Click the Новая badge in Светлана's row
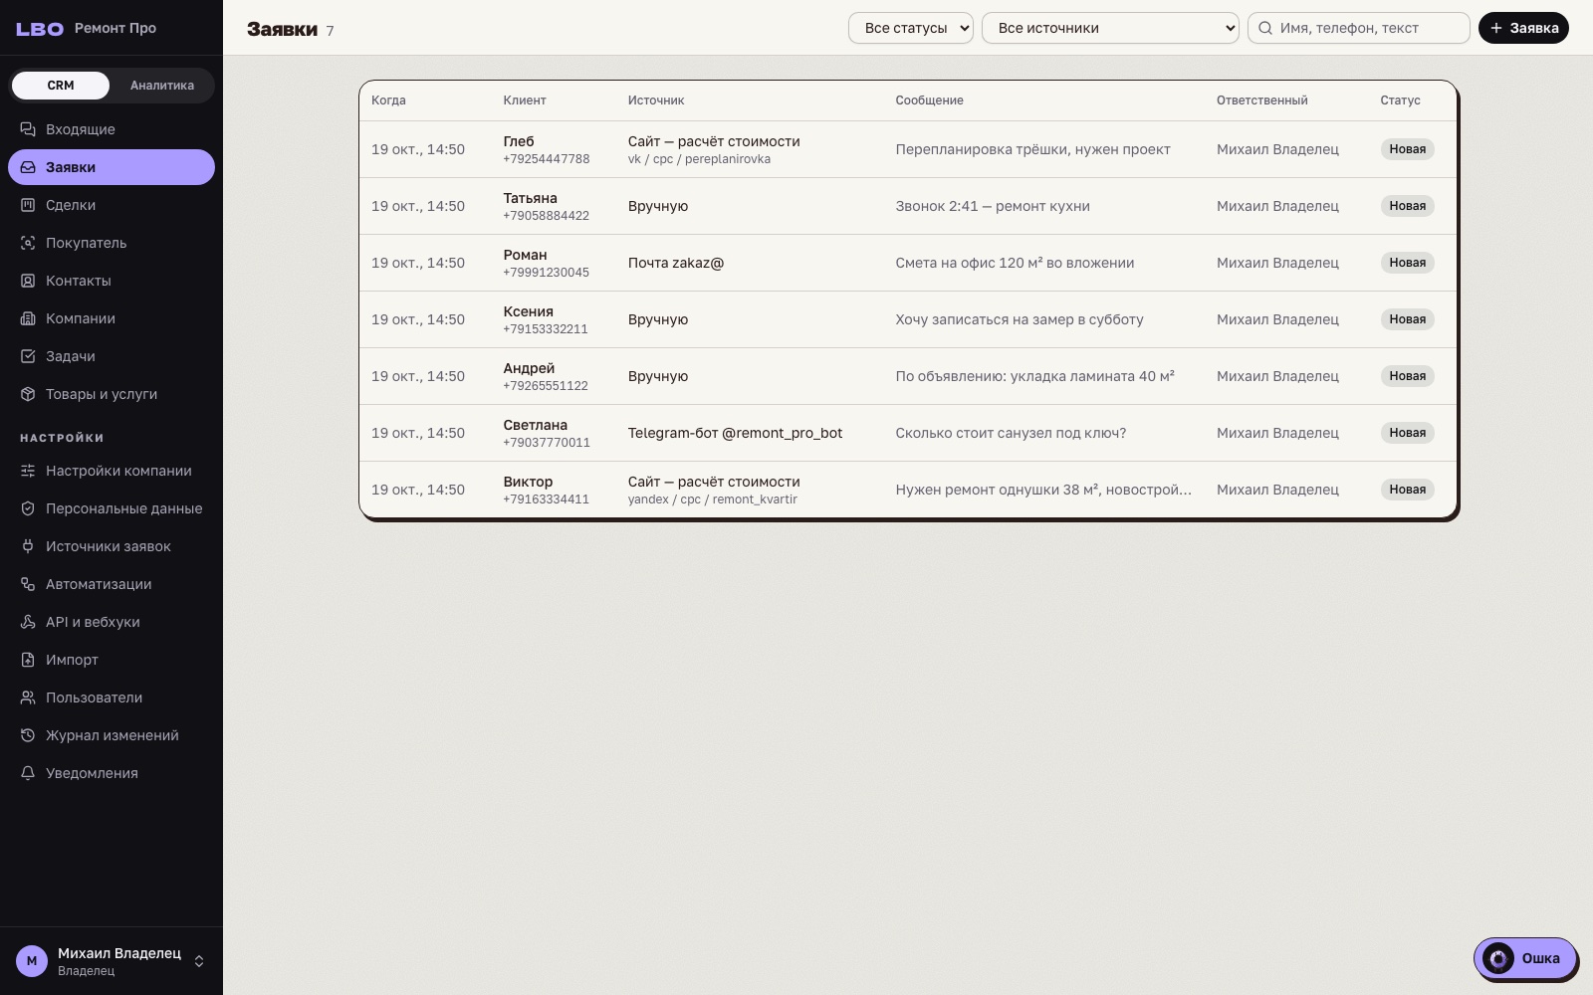Screen dimensions: 1593x995 tap(1407, 433)
